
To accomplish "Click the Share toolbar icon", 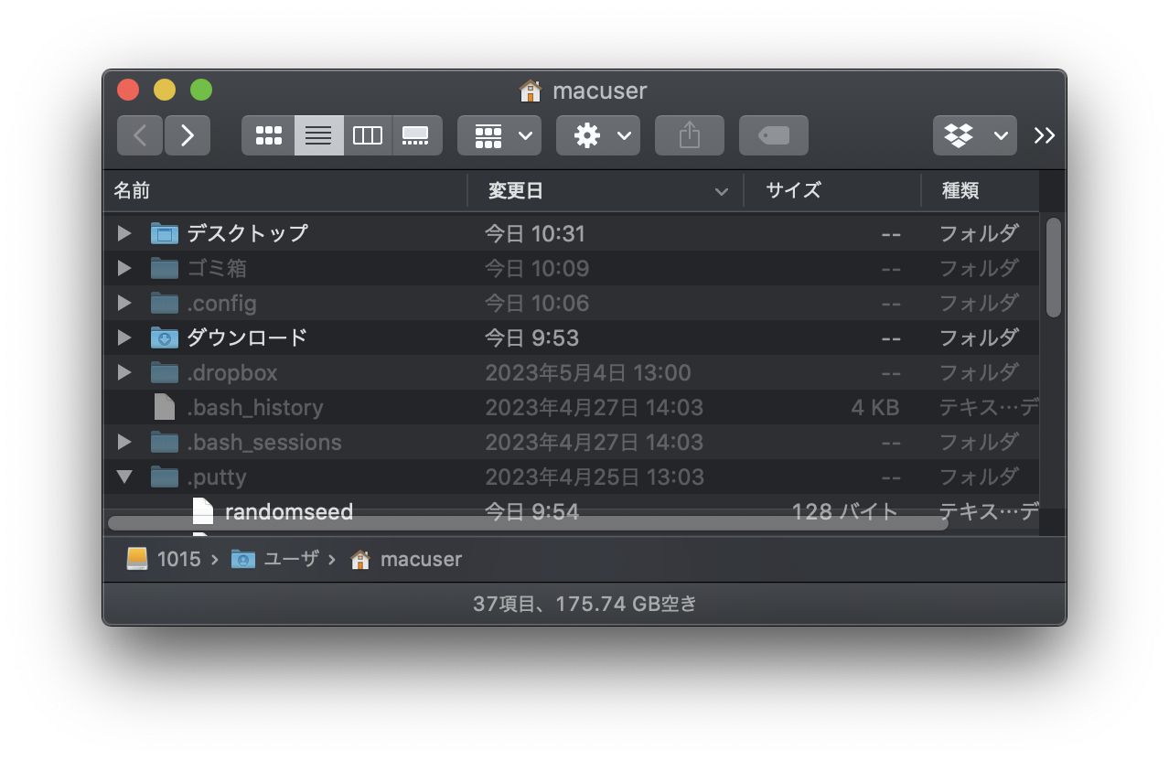I will pos(689,134).
